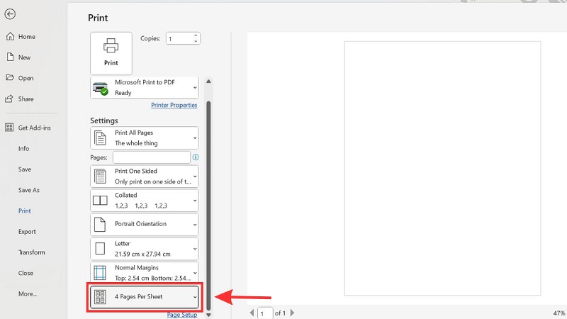This screenshot has height=319, width=567.
Task: Click the Printer Properties link
Action: click(174, 105)
